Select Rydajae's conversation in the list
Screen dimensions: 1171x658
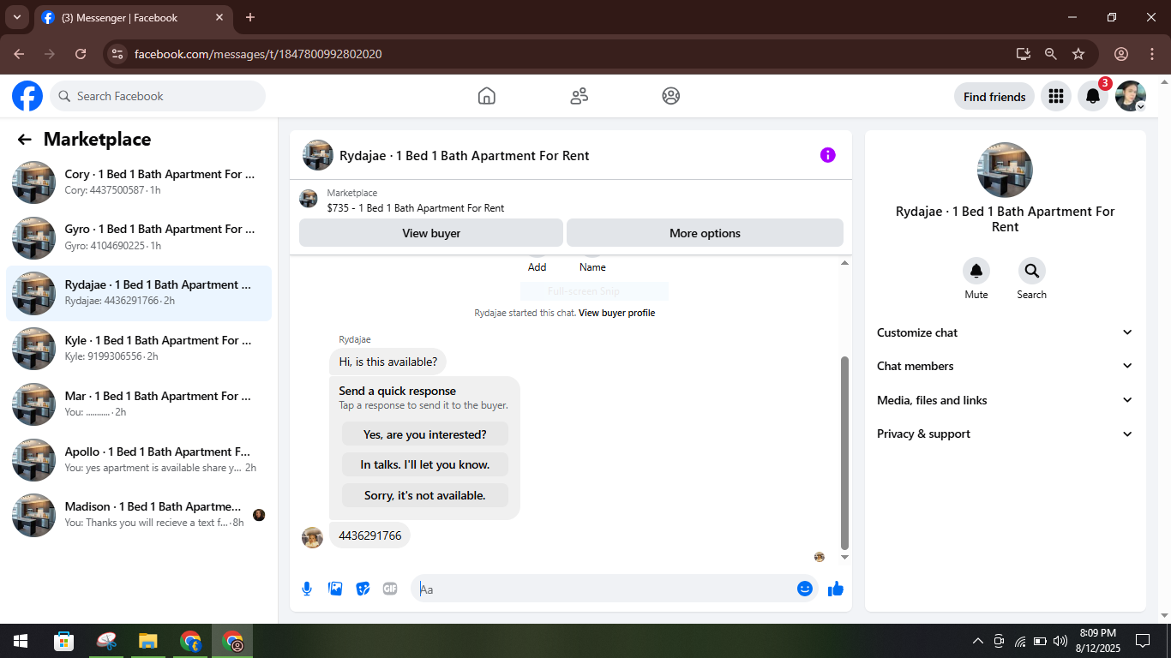(139, 293)
